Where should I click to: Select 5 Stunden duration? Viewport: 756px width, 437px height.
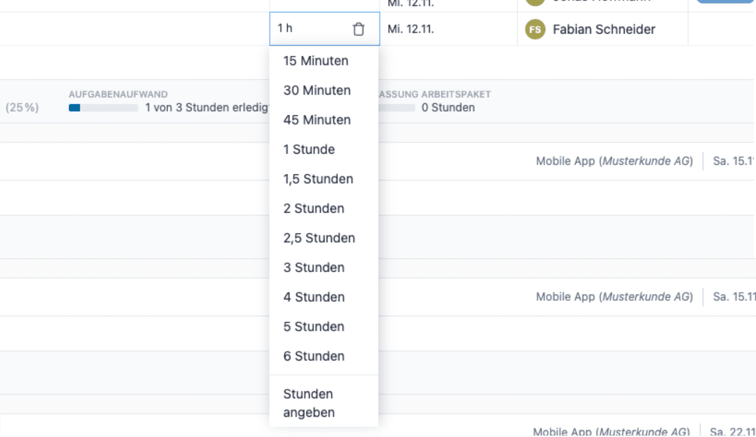point(313,326)
